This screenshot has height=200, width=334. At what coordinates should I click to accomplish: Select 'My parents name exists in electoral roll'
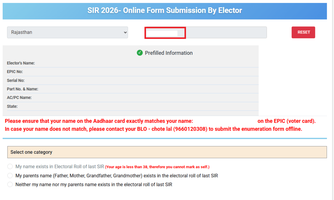[x=10, y=176]
